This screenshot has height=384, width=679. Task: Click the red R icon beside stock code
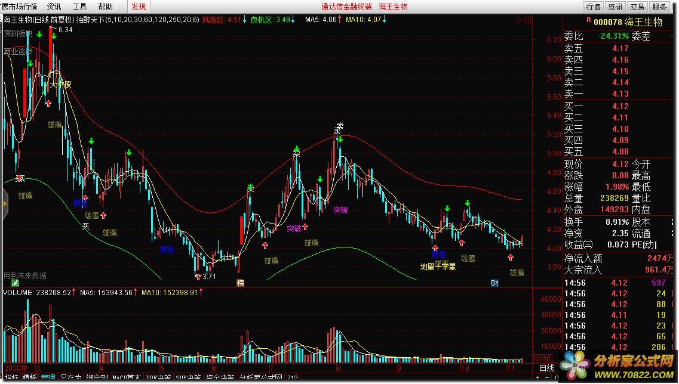click(589, 20)
